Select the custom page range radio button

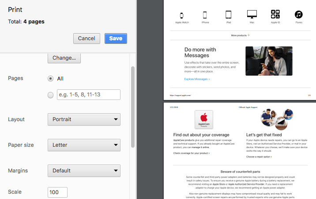pyautogui.click(x=51, y=95)
